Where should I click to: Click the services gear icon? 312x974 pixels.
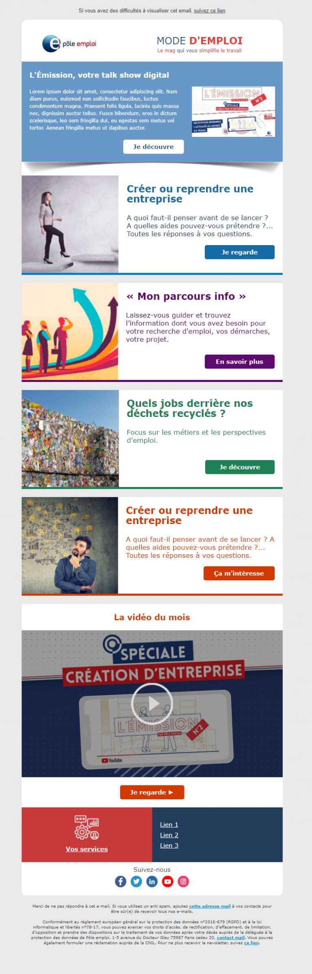(87, 828)
